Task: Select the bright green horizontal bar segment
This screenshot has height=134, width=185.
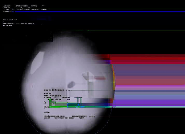Action: (58, 107)
